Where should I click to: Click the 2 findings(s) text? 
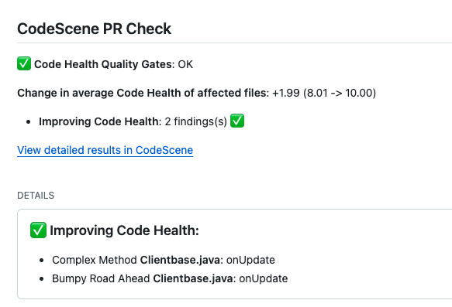coord(195,121)
